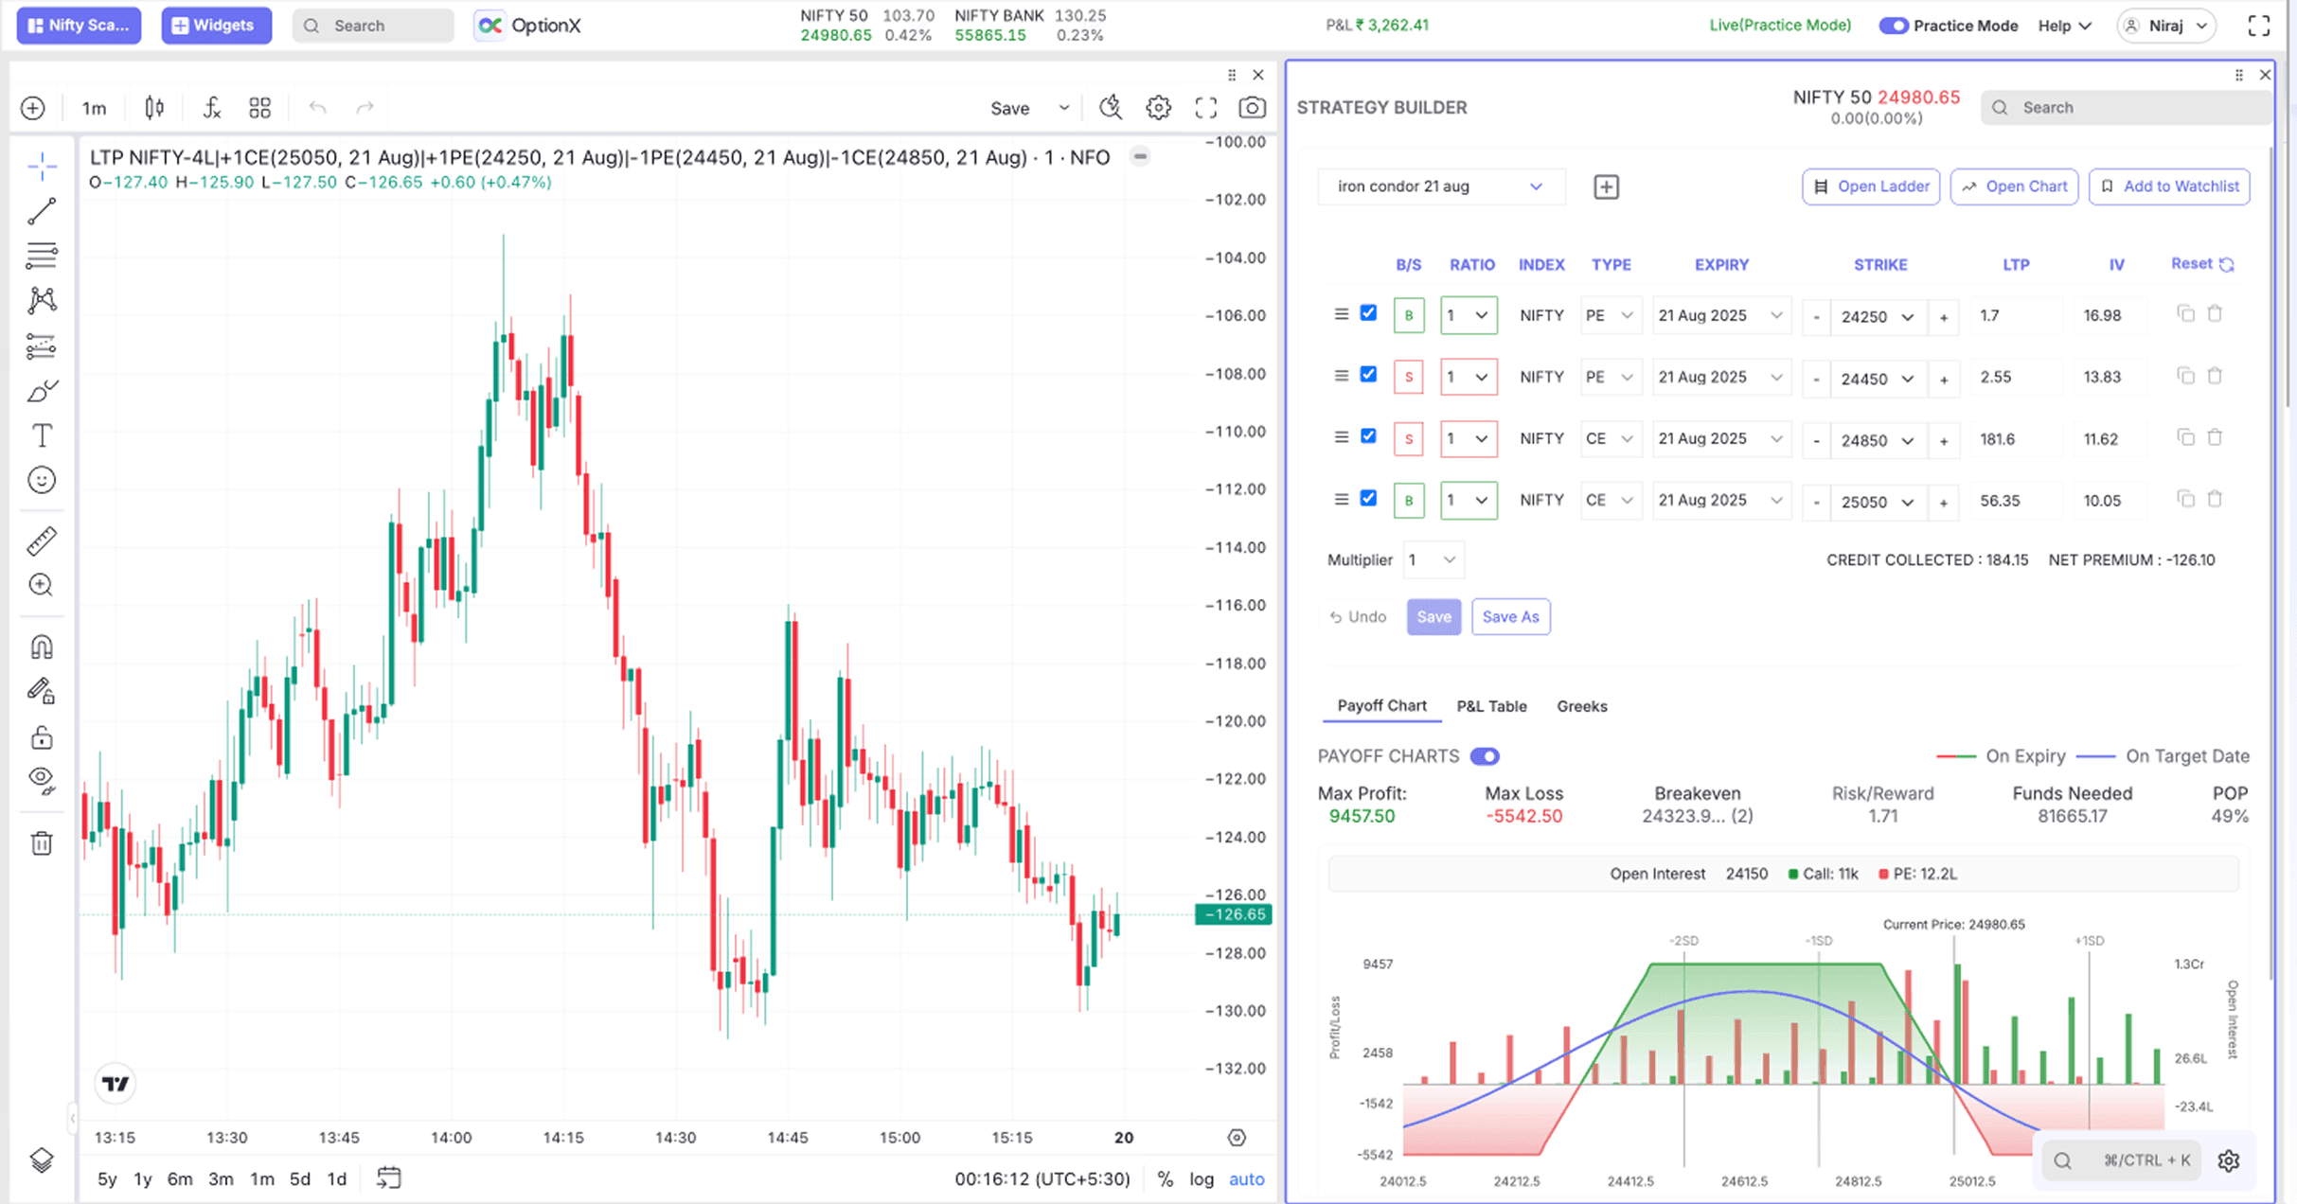Set the chart range to 1d
Viewport: 2297px width, 1204px height.
click(336, 1178)
